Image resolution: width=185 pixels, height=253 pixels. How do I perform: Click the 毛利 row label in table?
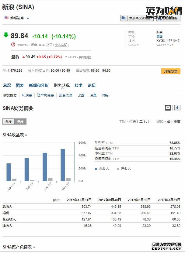[6, 213]
